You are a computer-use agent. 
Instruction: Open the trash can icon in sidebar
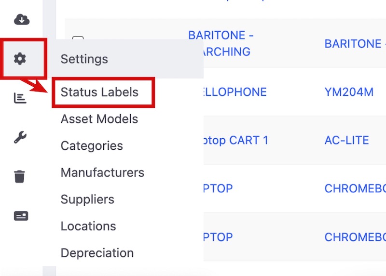click(x=20, y=177)
